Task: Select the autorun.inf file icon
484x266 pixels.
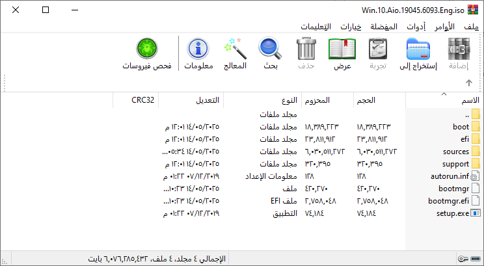Action: click(476, 176)
